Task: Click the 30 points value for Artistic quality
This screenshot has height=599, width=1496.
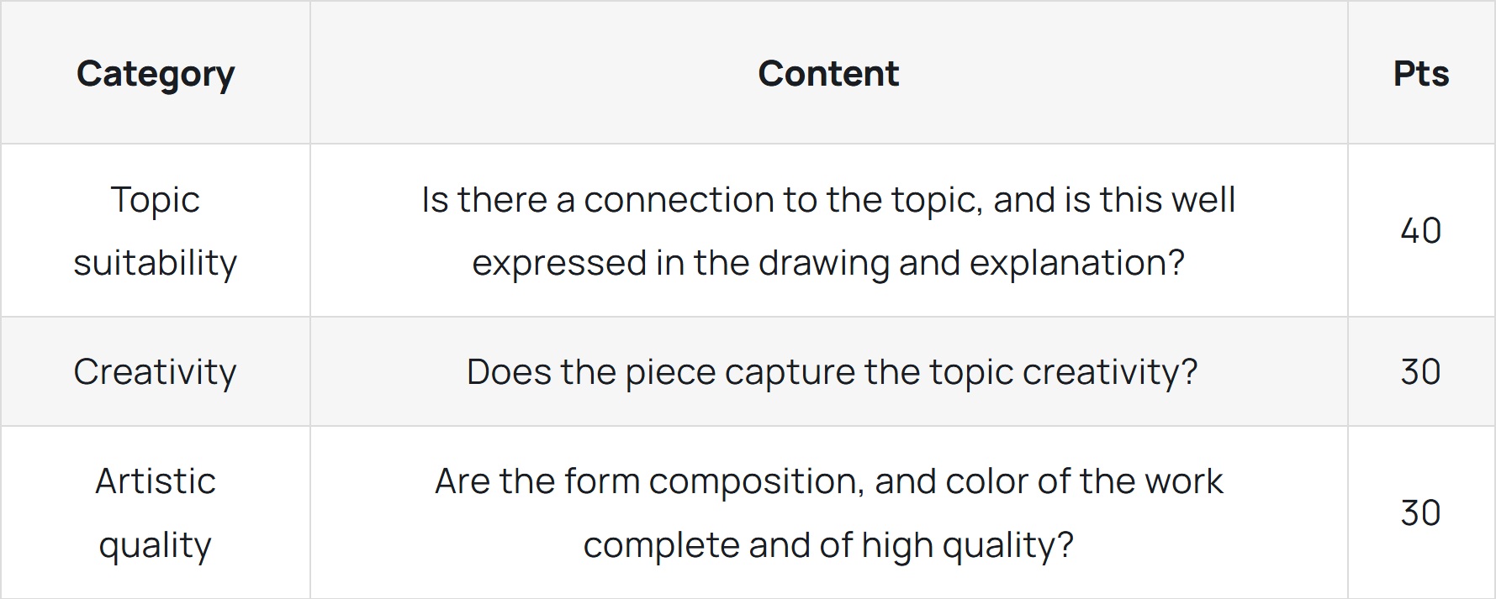Action: tap(1421, 512)
